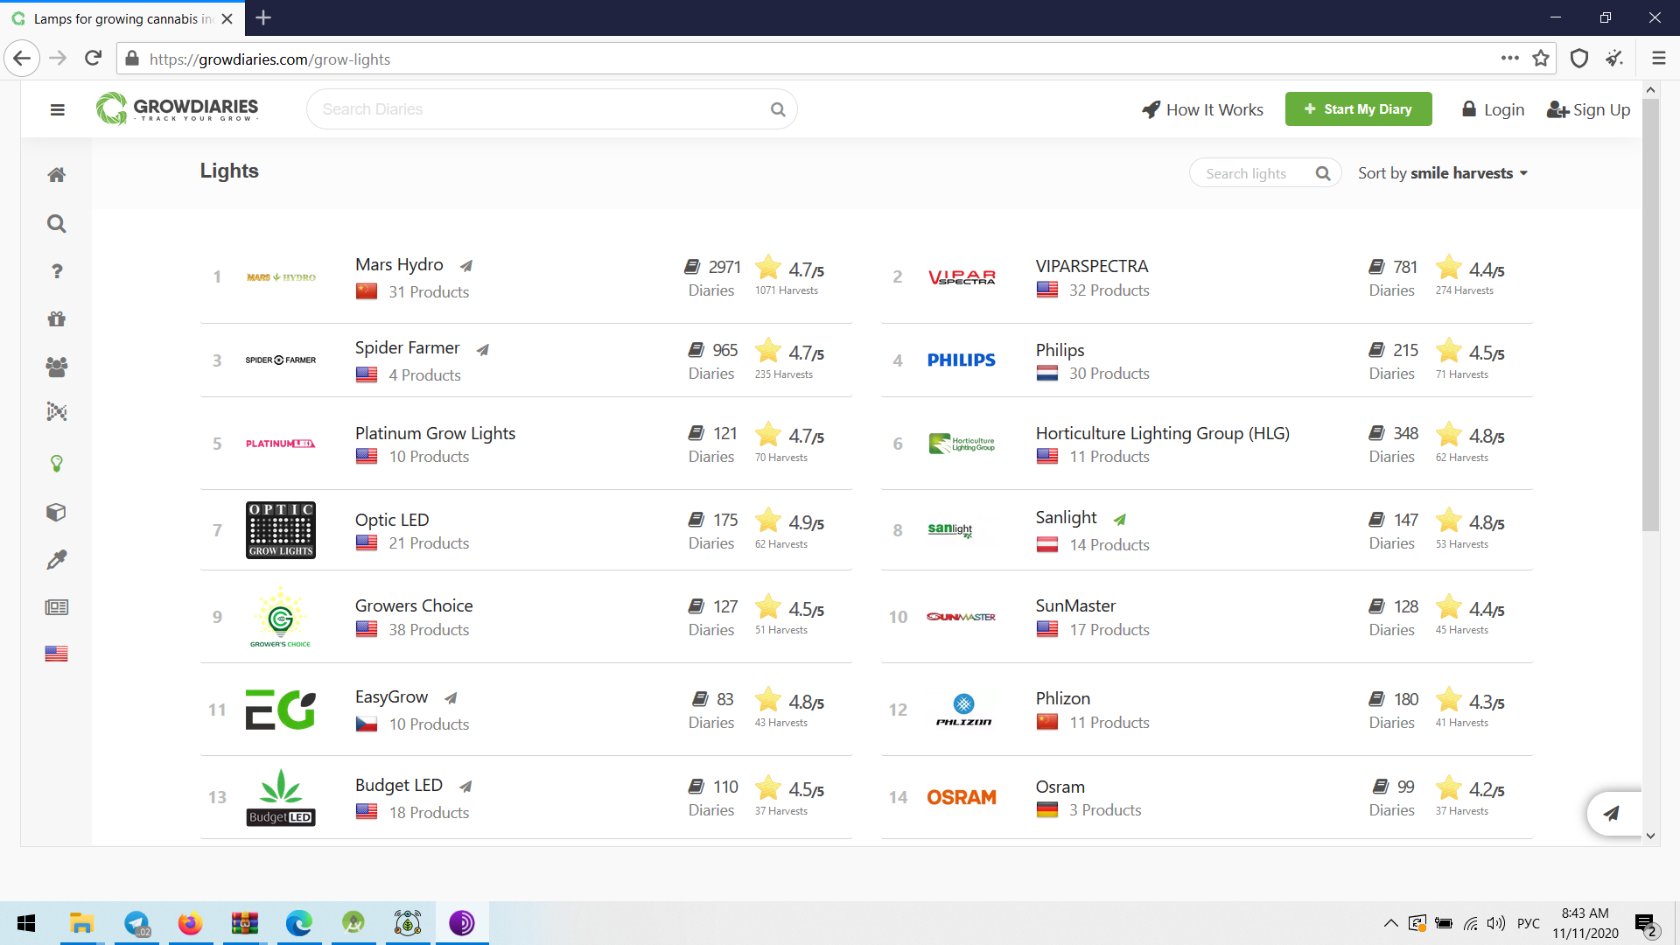Click the Budget LED logo thumbnail
Viewport: 1680px width, 945px height.
[281, 797]
